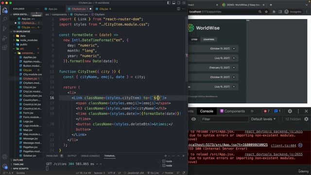Open the Default levels dropdown
The height and width of the screenshot is (175, 311).
(263, 119)
